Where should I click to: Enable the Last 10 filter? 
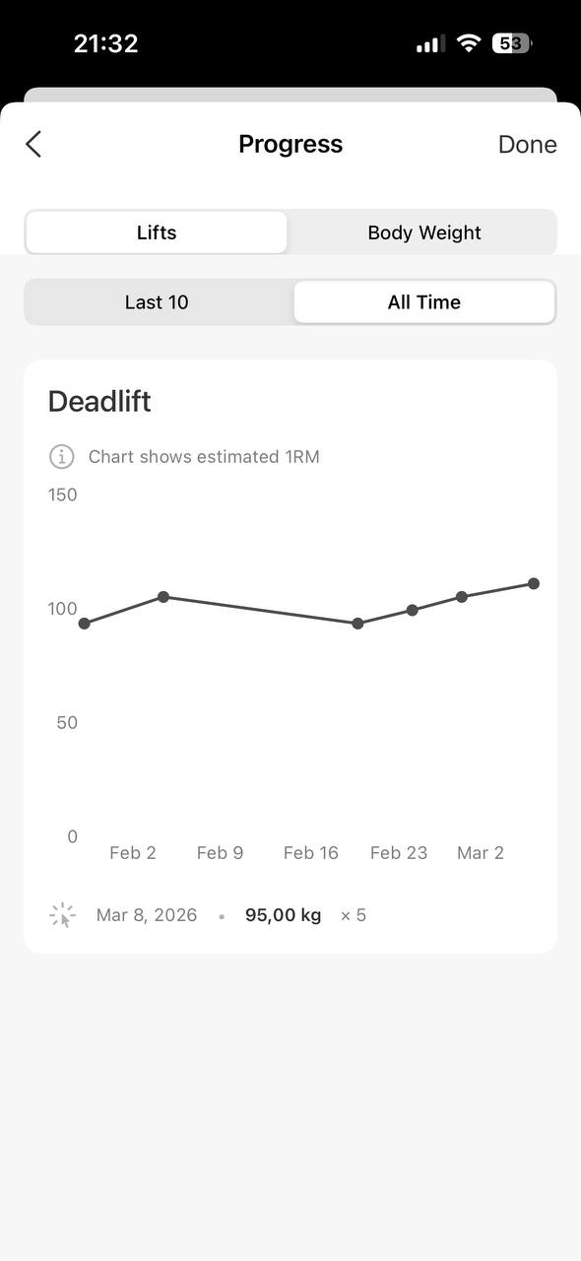[157, 301]
